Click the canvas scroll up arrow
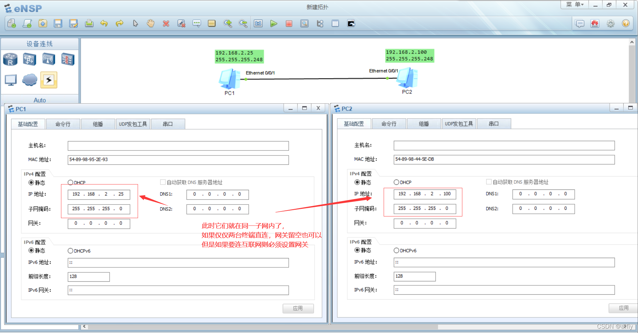Screen dimensions: 638x333 click(x=632, y=42)
